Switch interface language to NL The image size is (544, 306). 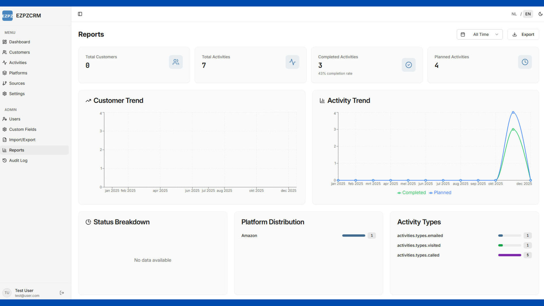514,14
